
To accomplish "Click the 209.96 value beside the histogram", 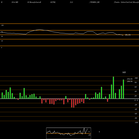I will (130, 81).
